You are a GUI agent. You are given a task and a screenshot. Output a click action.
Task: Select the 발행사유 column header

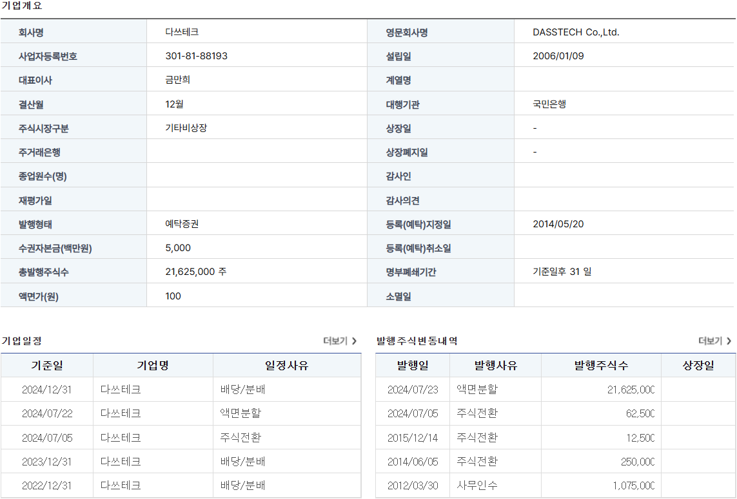tap(495, 365)
